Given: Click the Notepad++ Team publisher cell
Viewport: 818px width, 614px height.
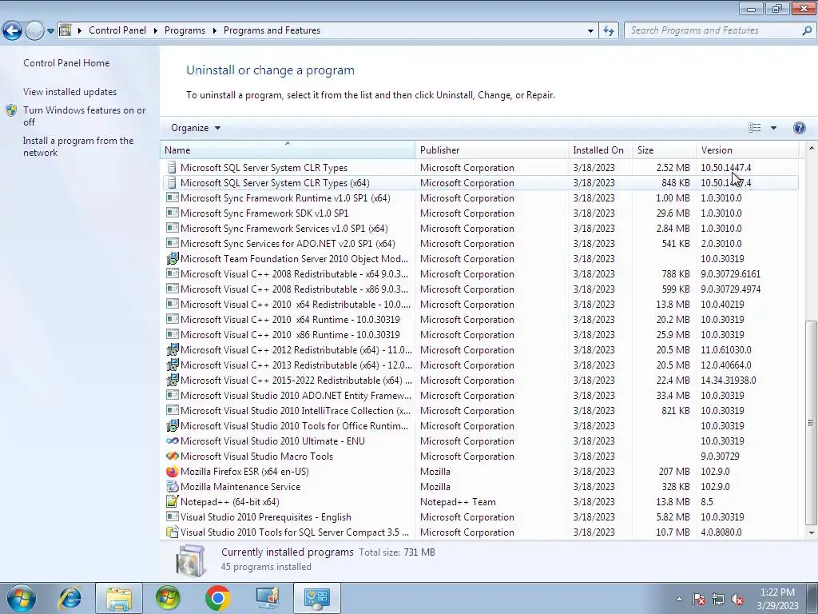Looking at the screenshot, I should [458, 502].
